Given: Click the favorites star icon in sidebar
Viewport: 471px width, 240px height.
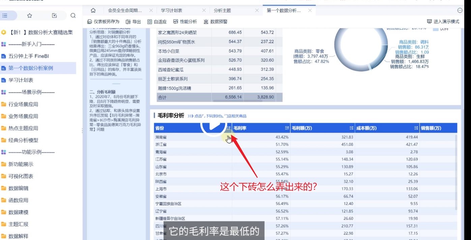Looking at the screenshot, I should [30, 15].
